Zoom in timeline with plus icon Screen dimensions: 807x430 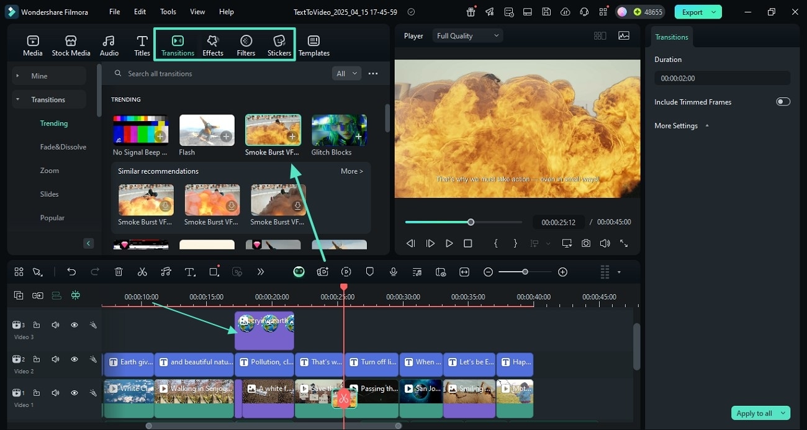[562, 272]
